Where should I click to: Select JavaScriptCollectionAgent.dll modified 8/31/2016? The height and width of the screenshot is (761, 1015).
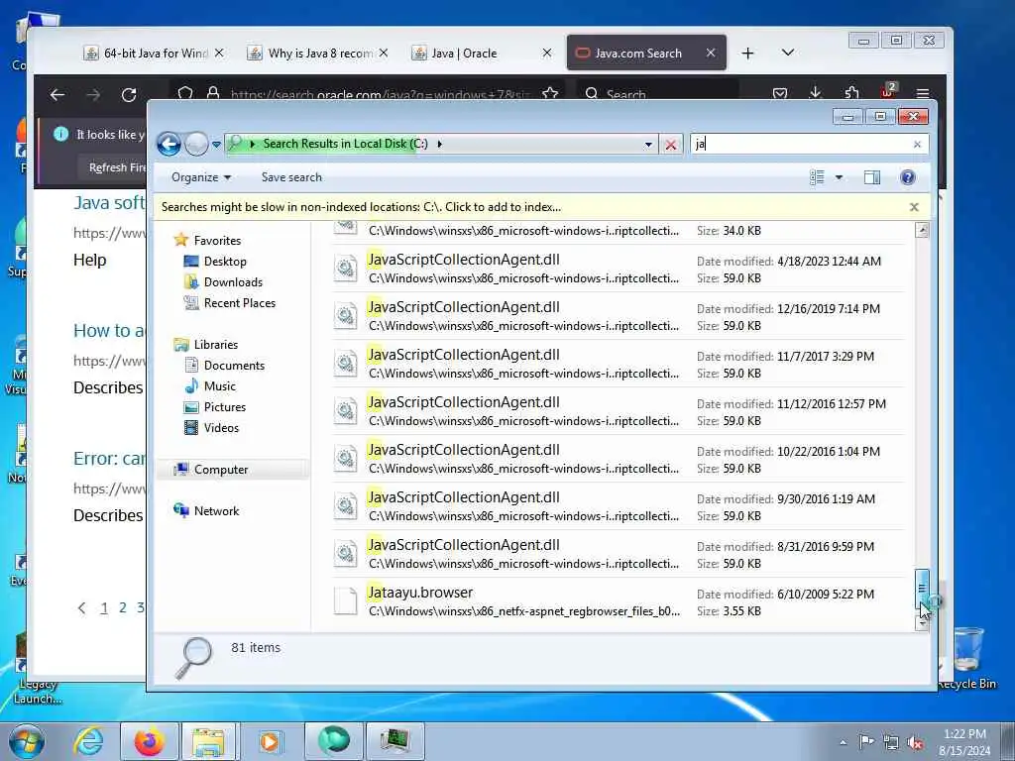click(619, 554)
